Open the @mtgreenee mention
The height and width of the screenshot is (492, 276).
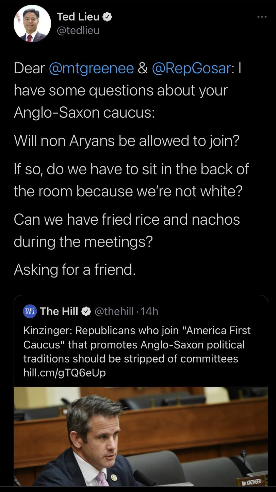tap(91, 68)
